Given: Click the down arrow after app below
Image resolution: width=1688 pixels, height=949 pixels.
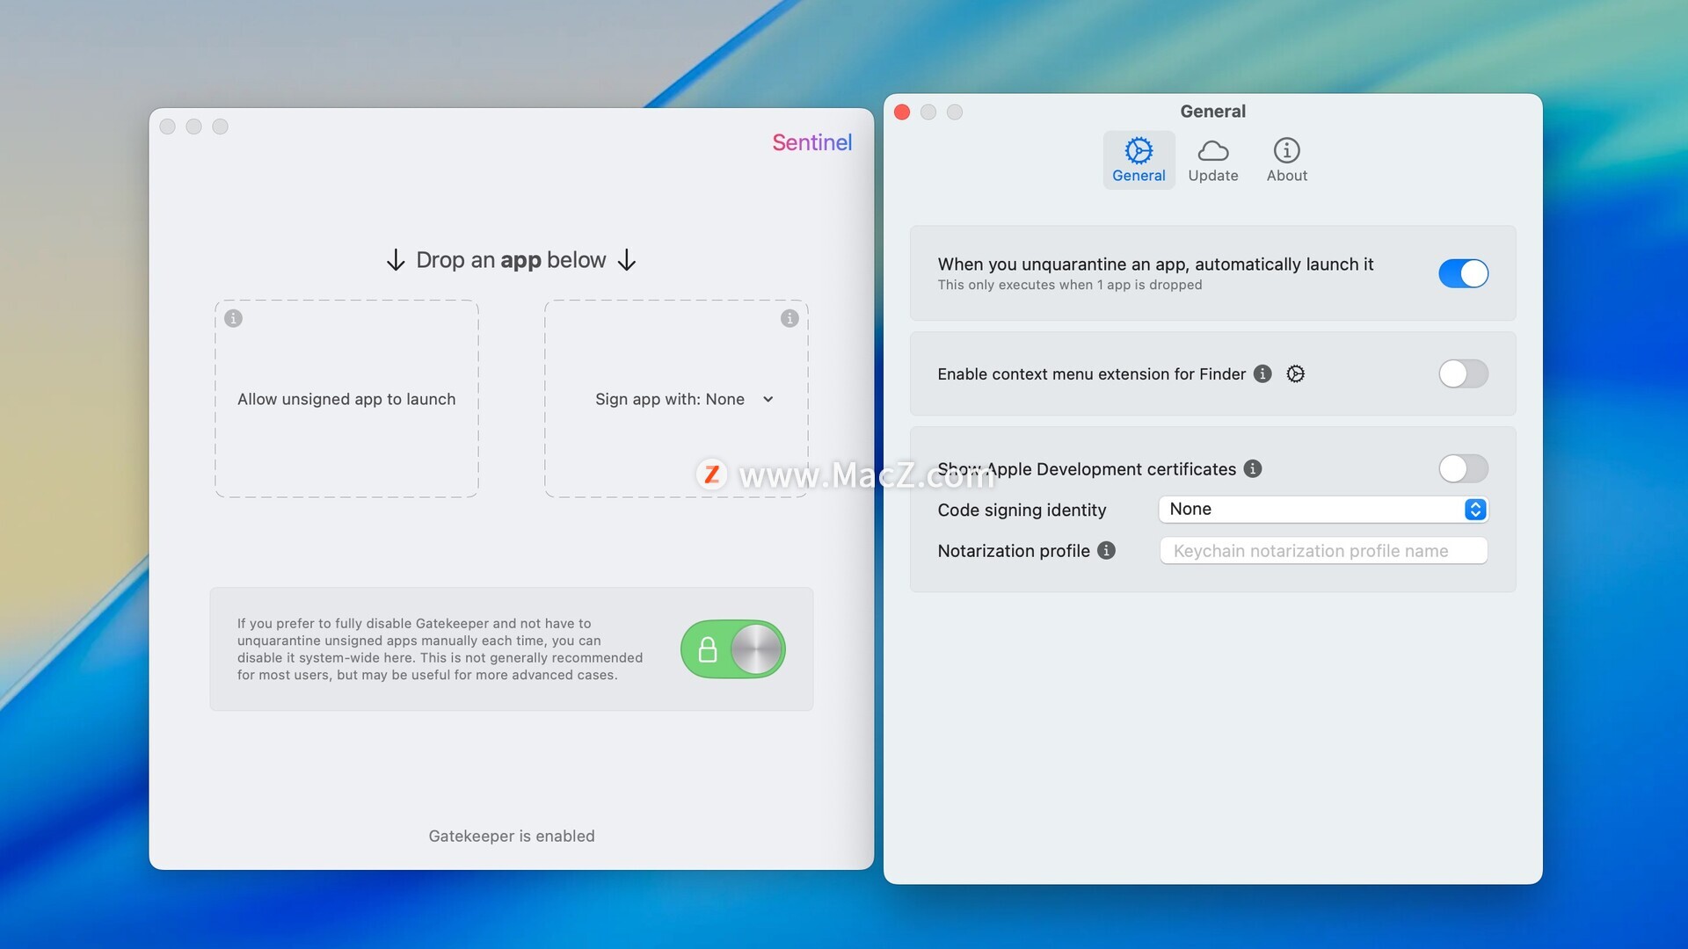Looking at the screenshot, I should click(x=627, y=260).
